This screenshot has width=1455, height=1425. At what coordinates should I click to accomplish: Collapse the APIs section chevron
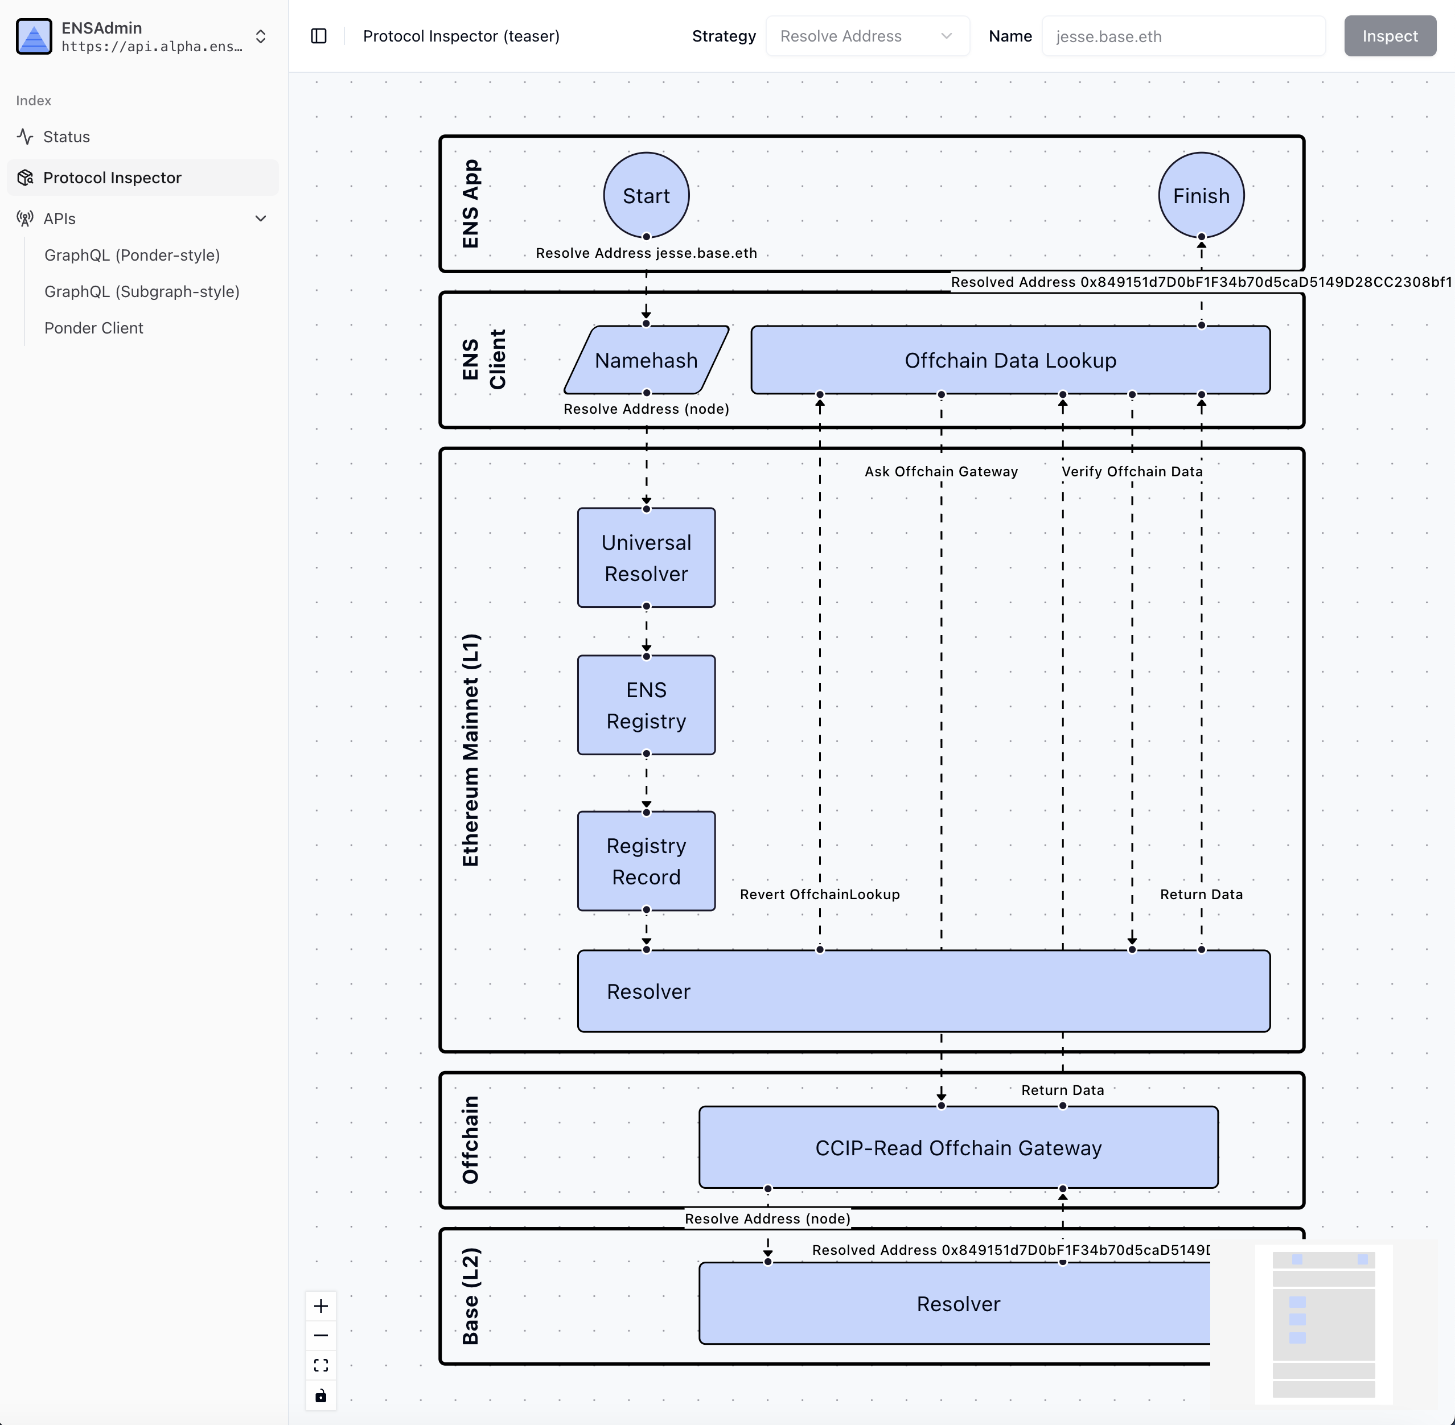pos(261,219)
